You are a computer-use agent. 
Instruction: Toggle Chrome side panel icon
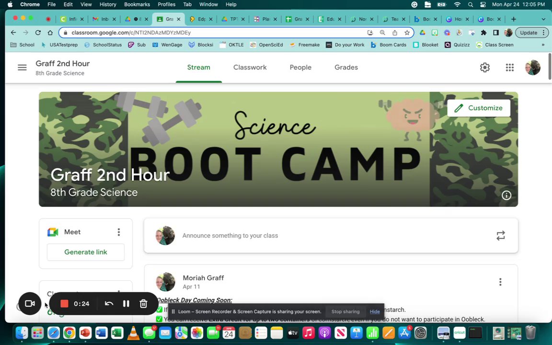click(x=495, y=33)
